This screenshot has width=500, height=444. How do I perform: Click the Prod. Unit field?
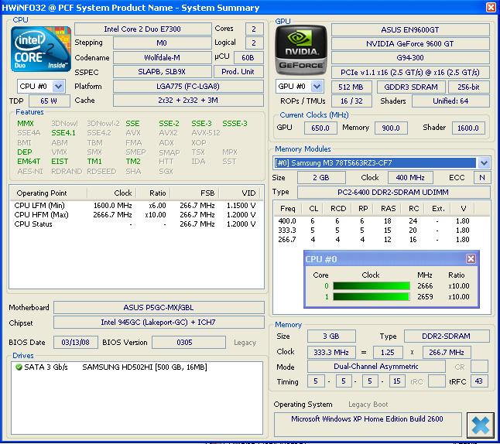238,72
